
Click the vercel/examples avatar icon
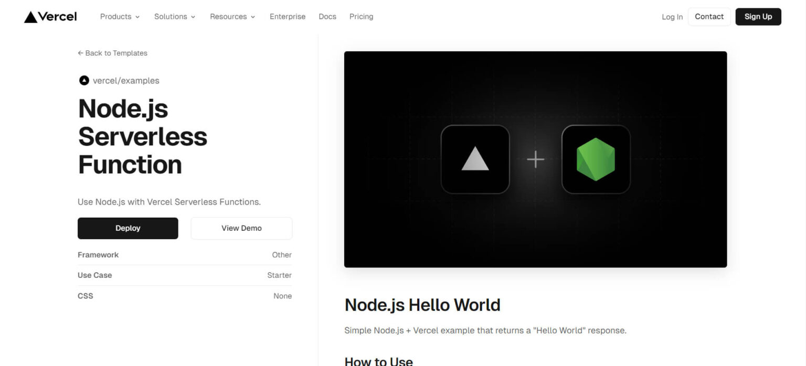click(x=84, y=80)
